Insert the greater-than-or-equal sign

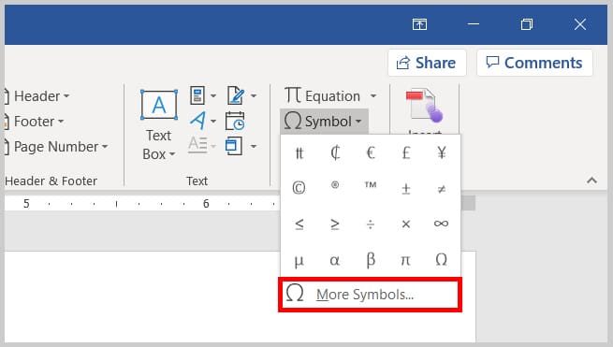[x=335, y=224]
